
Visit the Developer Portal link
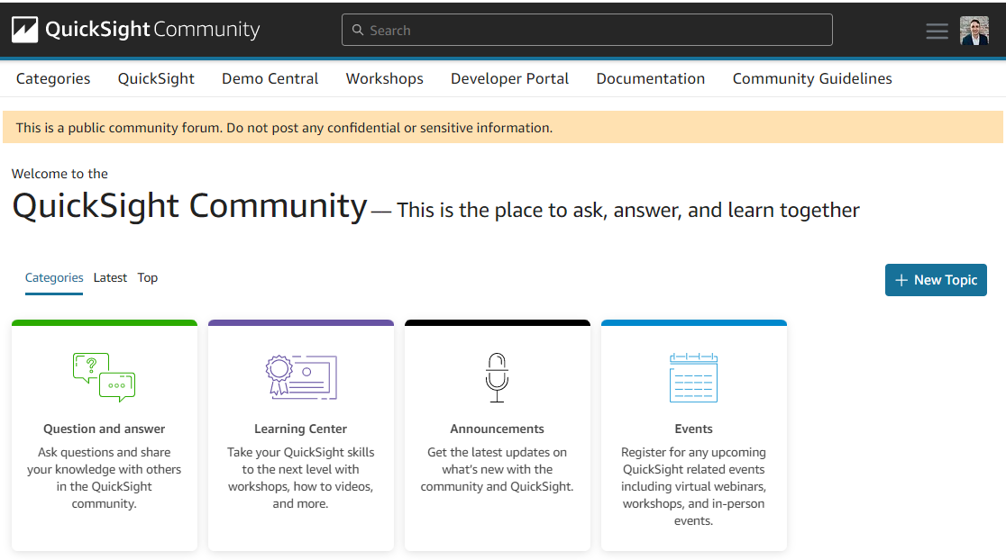[x=509, y=79]
